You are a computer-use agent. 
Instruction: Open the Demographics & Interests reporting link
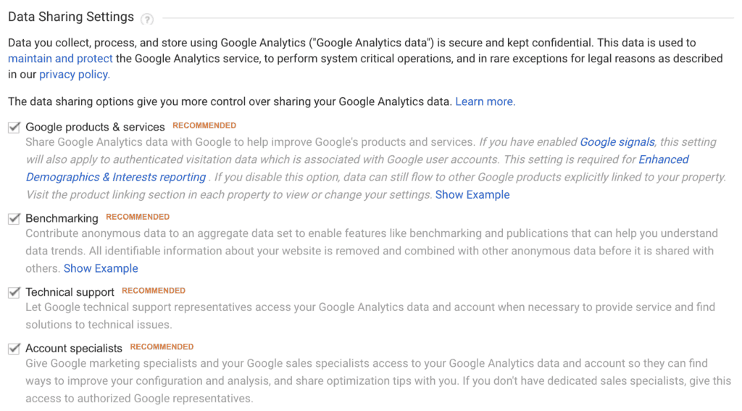click(x=116, y=177)
